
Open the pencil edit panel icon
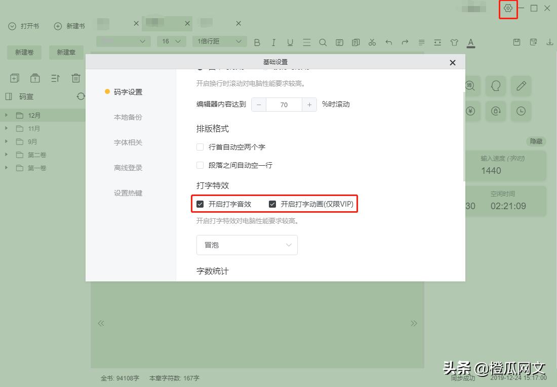521,86
